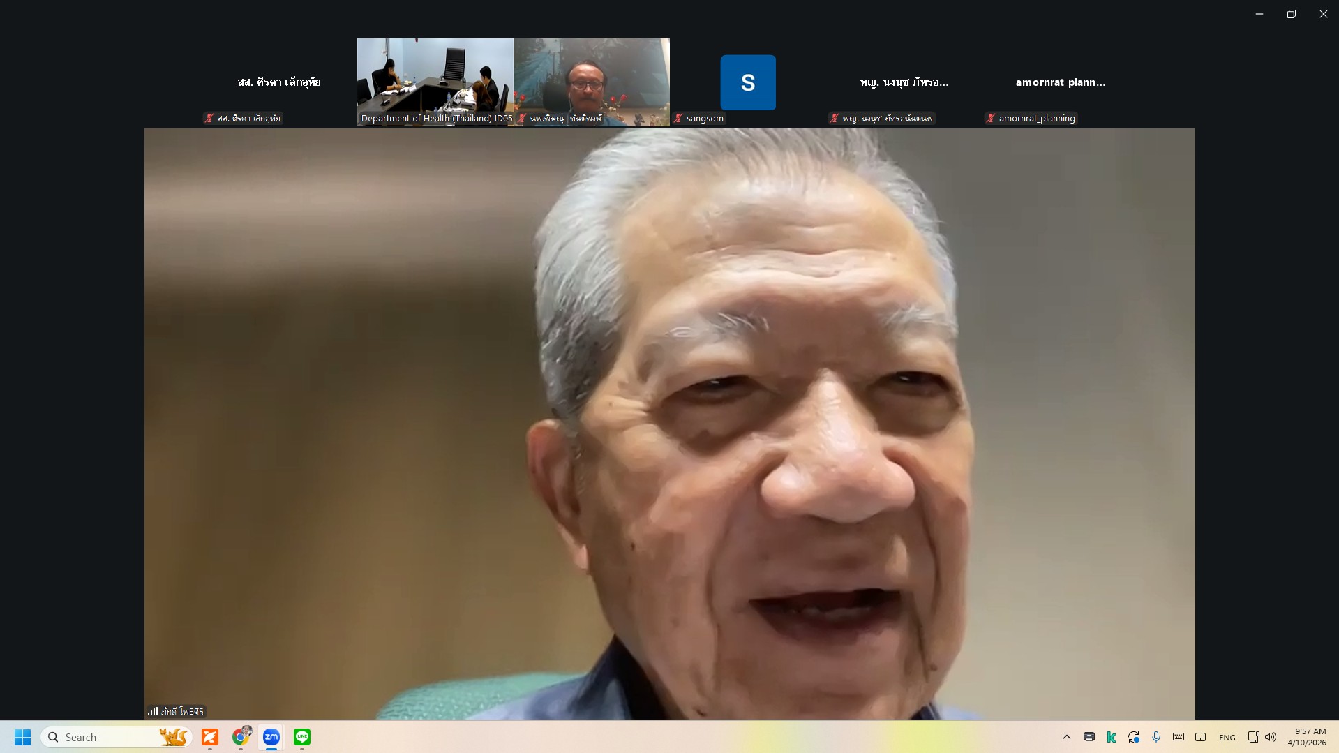Click the sync update tray icon

click(1134, 737)
